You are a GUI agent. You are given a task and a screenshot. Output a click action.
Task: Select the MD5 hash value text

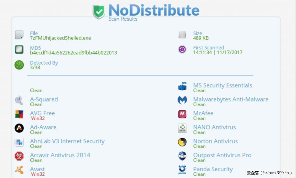click(73, 53)
